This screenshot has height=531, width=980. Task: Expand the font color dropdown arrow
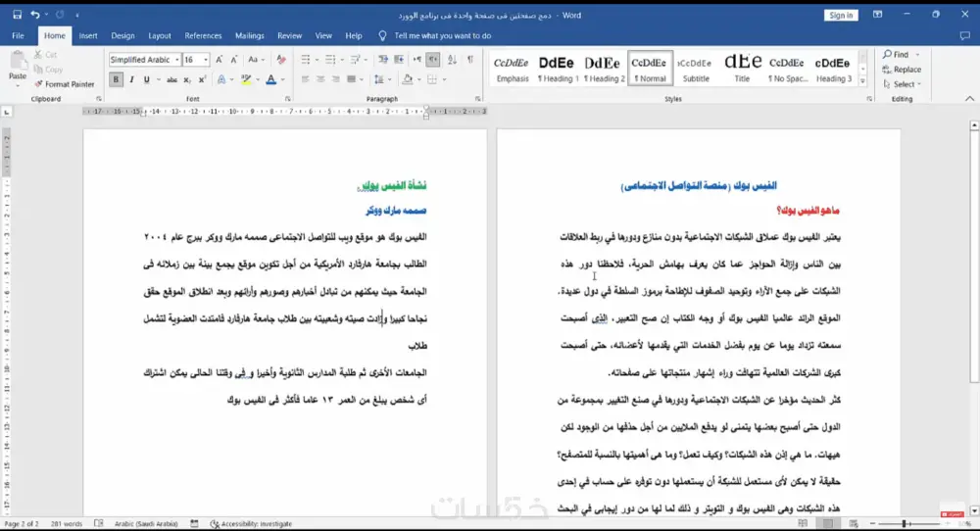(282, 79)
